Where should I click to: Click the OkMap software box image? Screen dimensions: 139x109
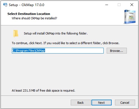pyautogui.click(x=130, y=17)
